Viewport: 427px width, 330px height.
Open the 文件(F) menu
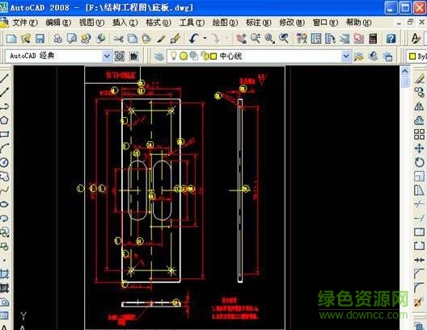25,23
